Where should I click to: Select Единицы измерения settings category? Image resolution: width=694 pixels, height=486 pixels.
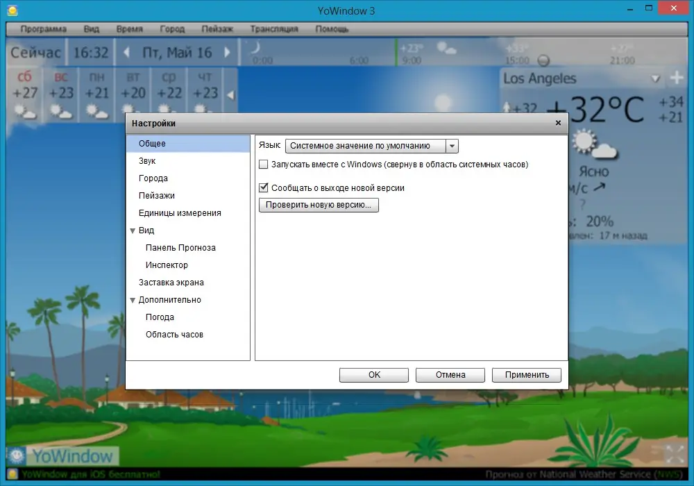click(188, 213)
